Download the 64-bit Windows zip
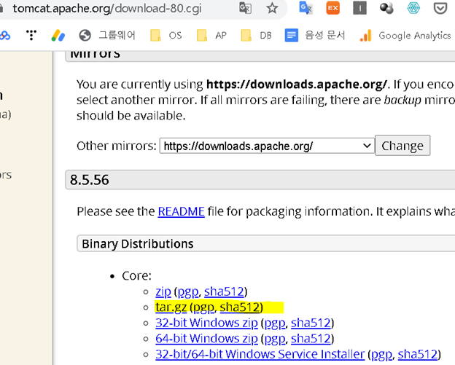The image size is (455, 365). coord(206,339)
